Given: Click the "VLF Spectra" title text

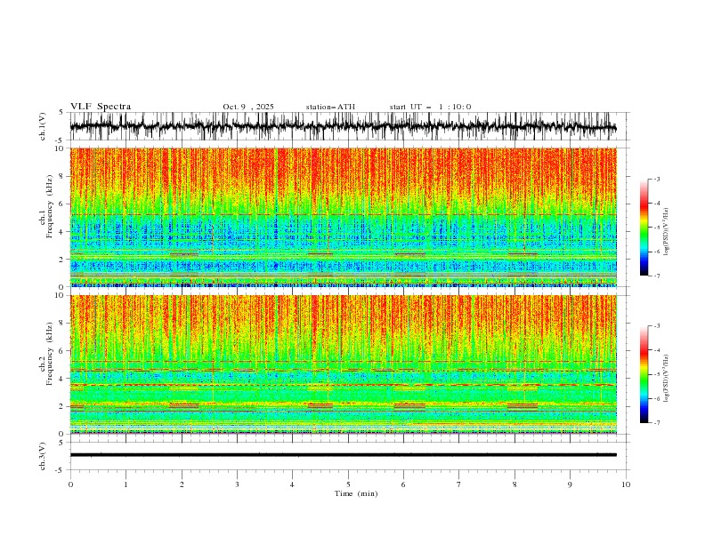Looking at the screenshot, I should 101,107.
